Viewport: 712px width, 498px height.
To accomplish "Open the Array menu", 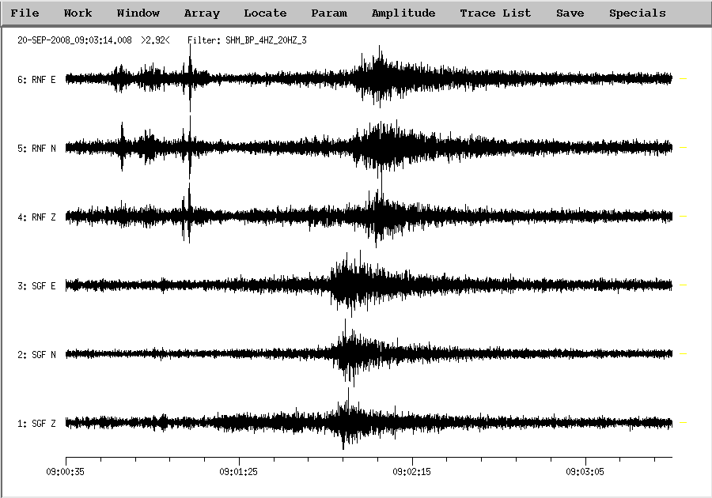I will (202, 13).
